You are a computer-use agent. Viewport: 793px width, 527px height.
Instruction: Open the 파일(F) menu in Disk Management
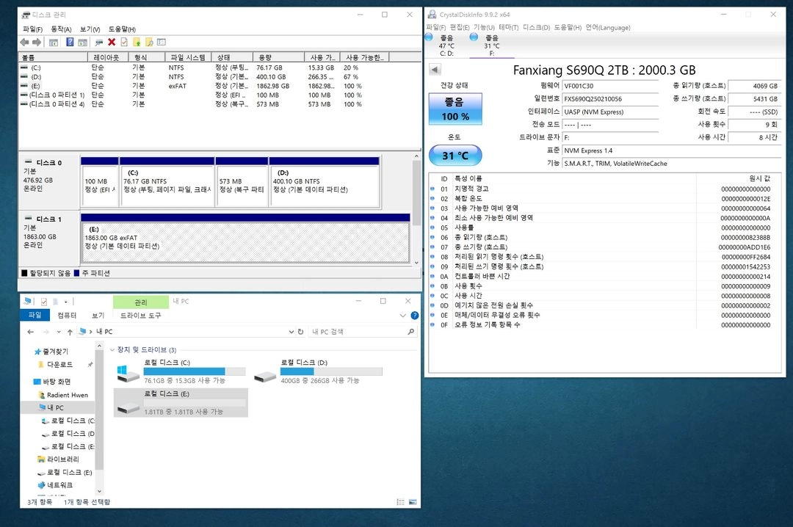coord(32,29)
